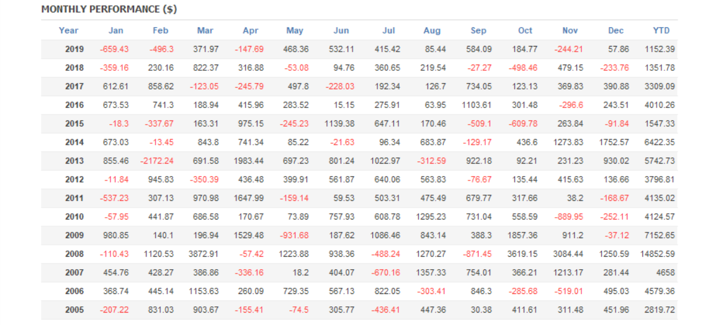Select the Jan column header
718x325 pixels.
pos(115,30)
